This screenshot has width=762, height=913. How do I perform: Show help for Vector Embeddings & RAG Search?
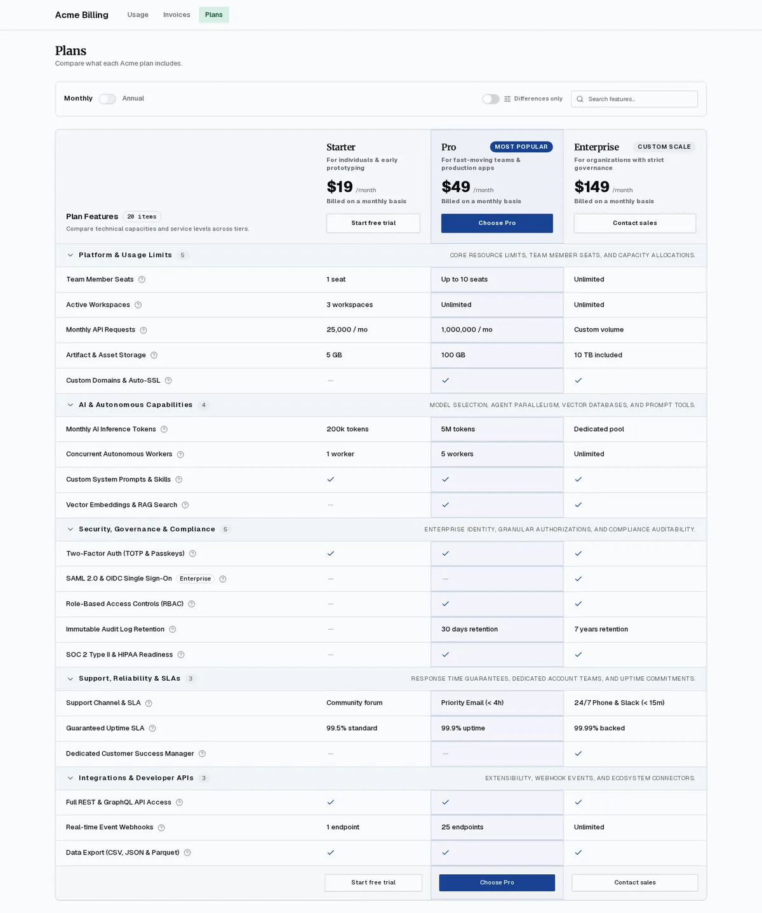click(185, 505)
